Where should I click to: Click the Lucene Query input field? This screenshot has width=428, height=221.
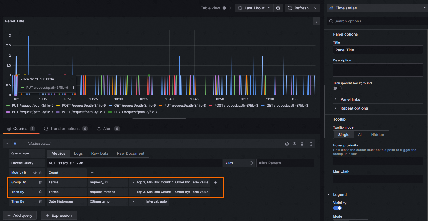(134, 163)
